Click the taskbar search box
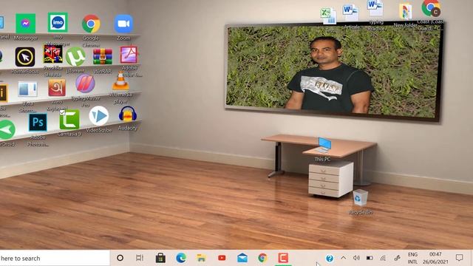This screenshot has width=473, height=266. click(x=54, y=258)
